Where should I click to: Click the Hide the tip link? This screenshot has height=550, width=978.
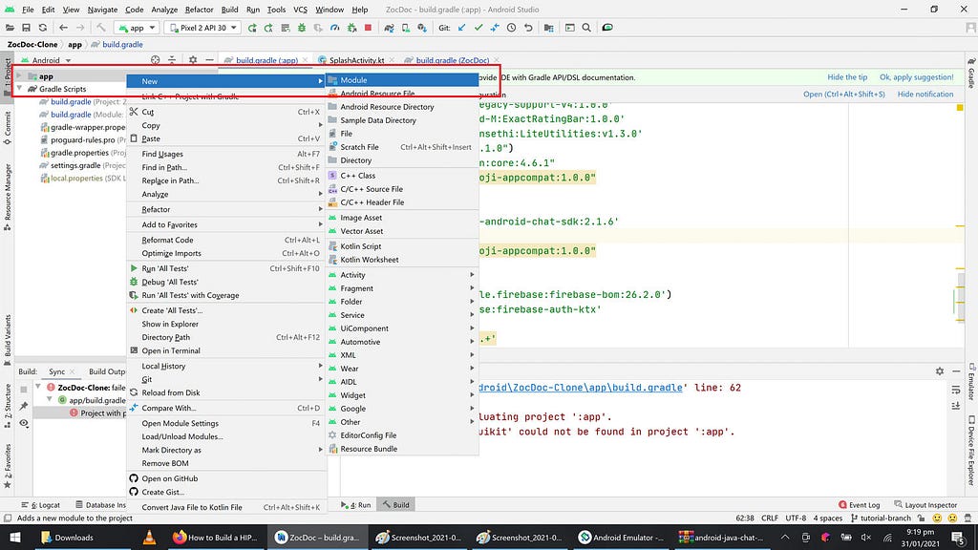847,77
